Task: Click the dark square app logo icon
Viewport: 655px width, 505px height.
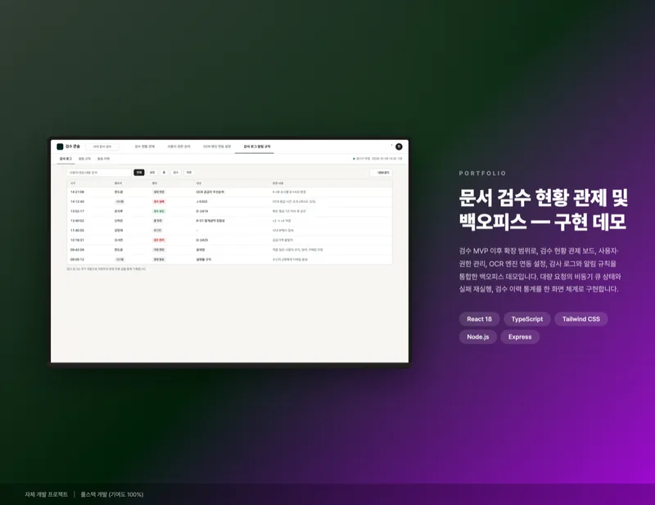Action: 60,147
